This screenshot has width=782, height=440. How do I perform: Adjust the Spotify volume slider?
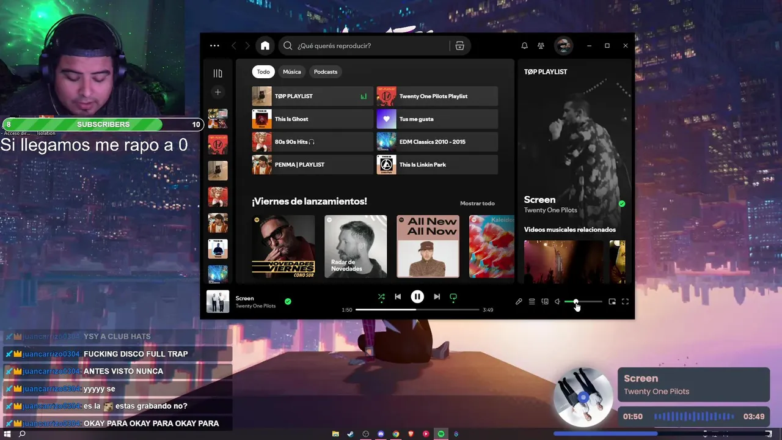[583, 302]
